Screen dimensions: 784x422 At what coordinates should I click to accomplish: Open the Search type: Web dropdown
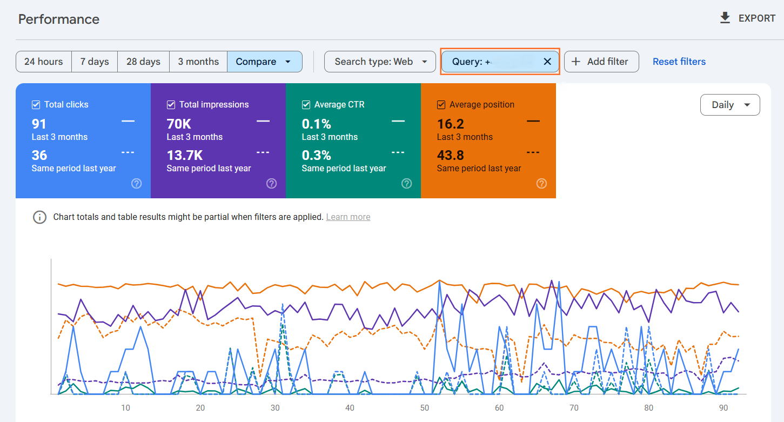pos(380,62)
